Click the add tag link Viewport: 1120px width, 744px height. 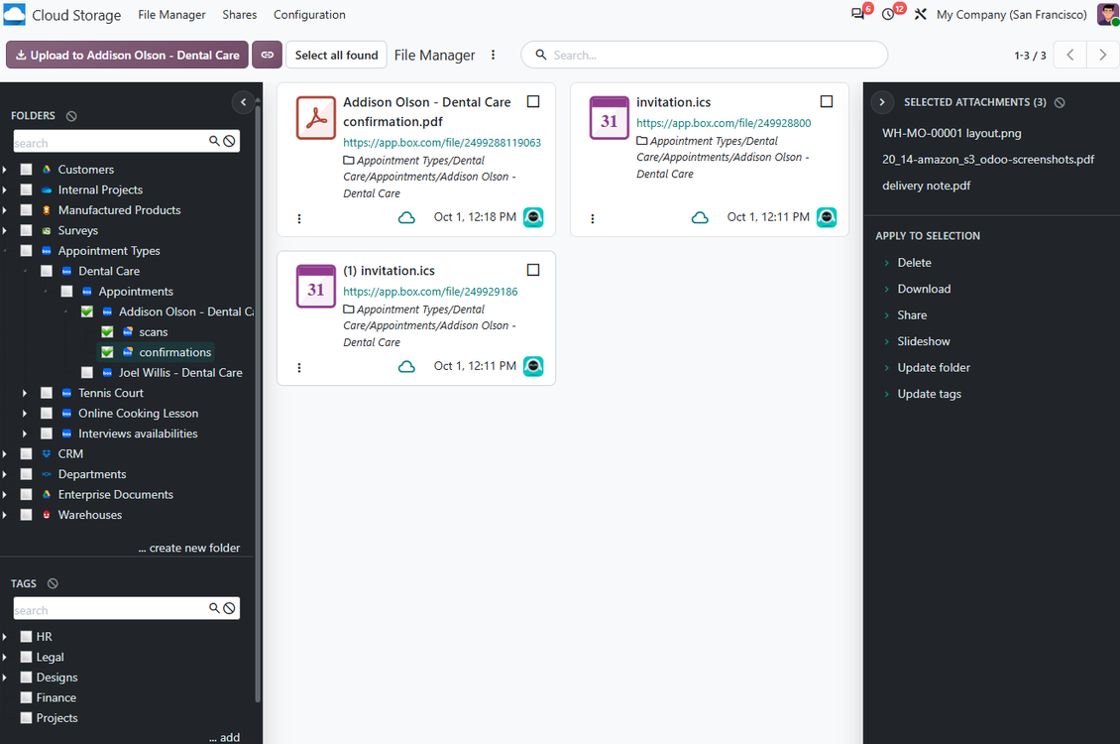pos(224,737)
